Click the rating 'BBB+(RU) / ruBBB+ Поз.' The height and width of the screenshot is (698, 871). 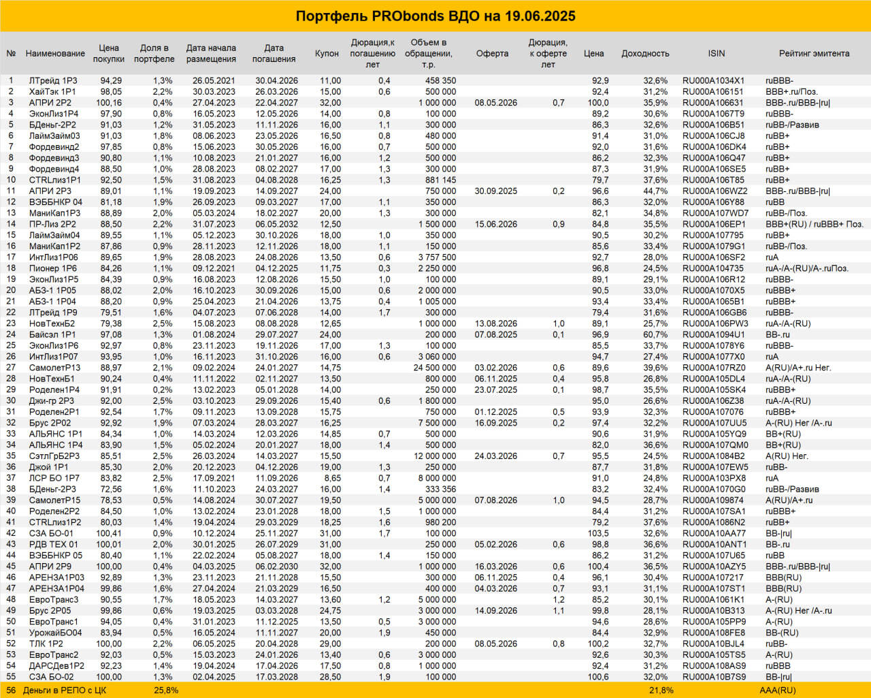[x=815, y=224]
